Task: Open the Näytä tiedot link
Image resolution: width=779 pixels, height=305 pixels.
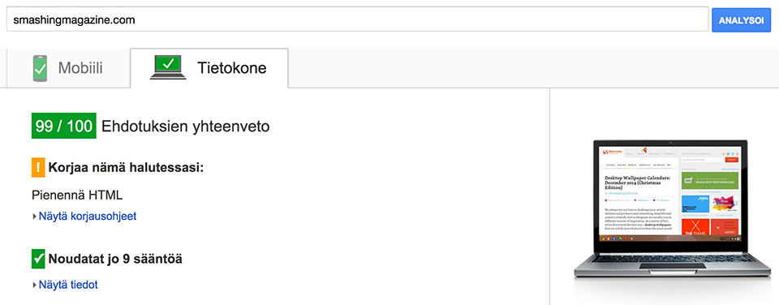Action: click(x=68, y=286)
